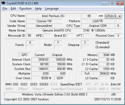This screenshot has width=125, height=105.
Task: Select the Code Name field Conroe-1M
Action: [x=44, y=21]
